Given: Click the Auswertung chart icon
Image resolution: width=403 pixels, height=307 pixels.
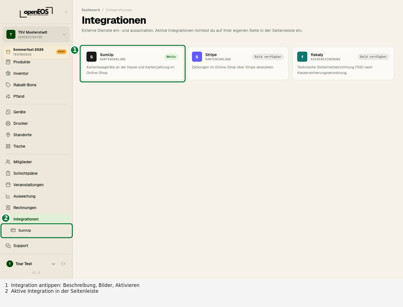Looking at the screenshot, I should [x=8, y=196].
